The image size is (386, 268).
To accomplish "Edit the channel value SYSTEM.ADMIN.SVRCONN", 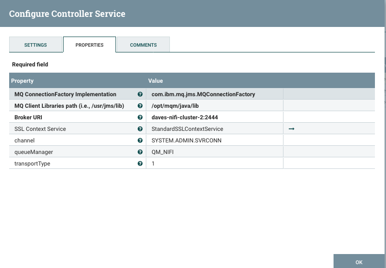I will click(x=215, y=140).
